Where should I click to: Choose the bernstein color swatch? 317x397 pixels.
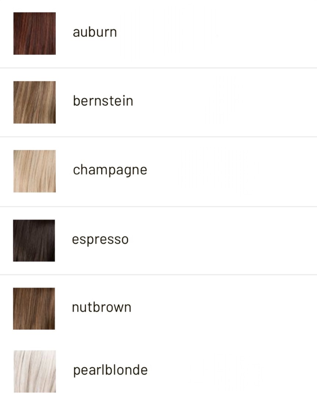click(34, 102)
